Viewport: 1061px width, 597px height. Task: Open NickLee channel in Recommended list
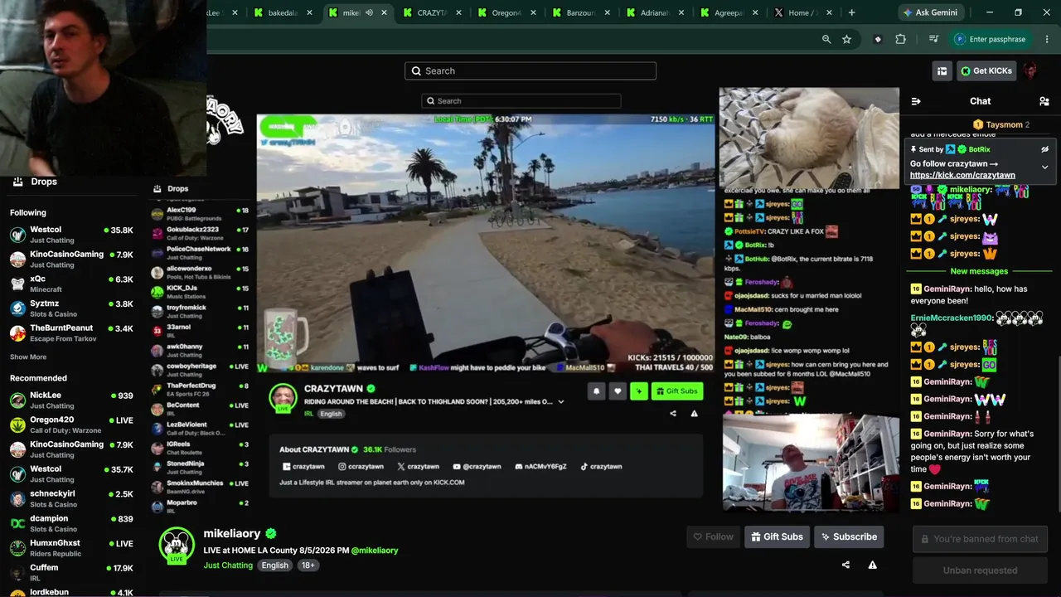pos(71,400)
